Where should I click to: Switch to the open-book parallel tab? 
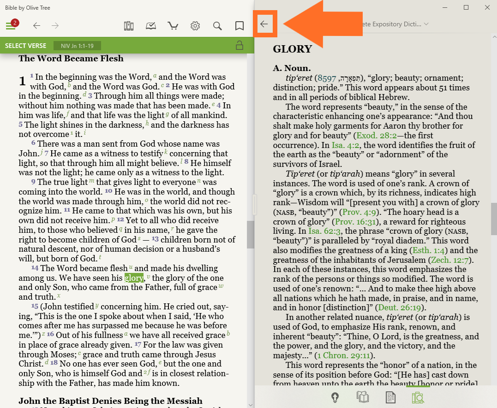coord(363,397)
